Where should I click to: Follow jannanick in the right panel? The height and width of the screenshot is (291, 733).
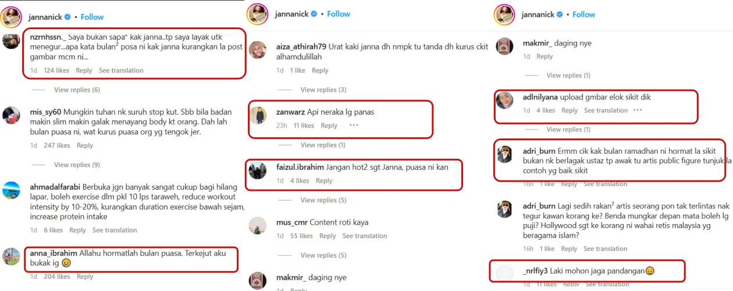(583, 15)
